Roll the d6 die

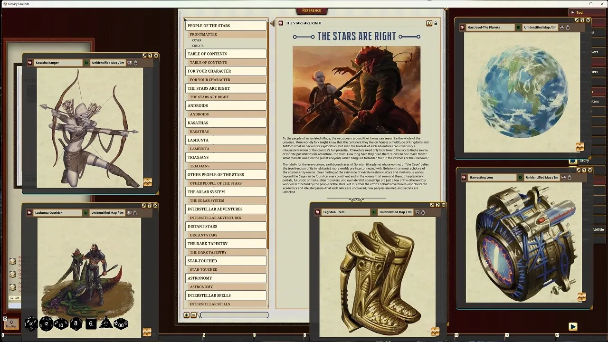coord(91,324)
